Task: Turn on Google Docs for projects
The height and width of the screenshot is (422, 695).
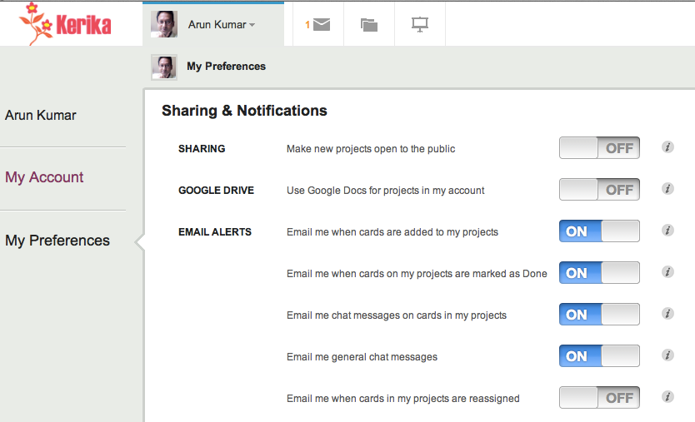Action: [x=599, y=190]
